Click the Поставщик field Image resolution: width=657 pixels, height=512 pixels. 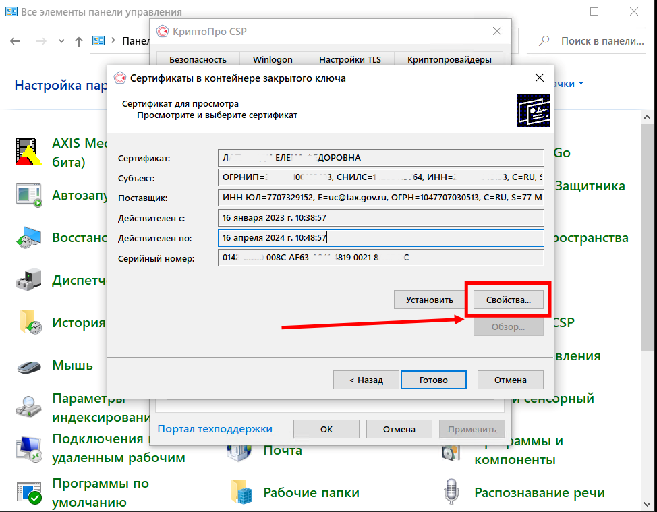(381, 198)
